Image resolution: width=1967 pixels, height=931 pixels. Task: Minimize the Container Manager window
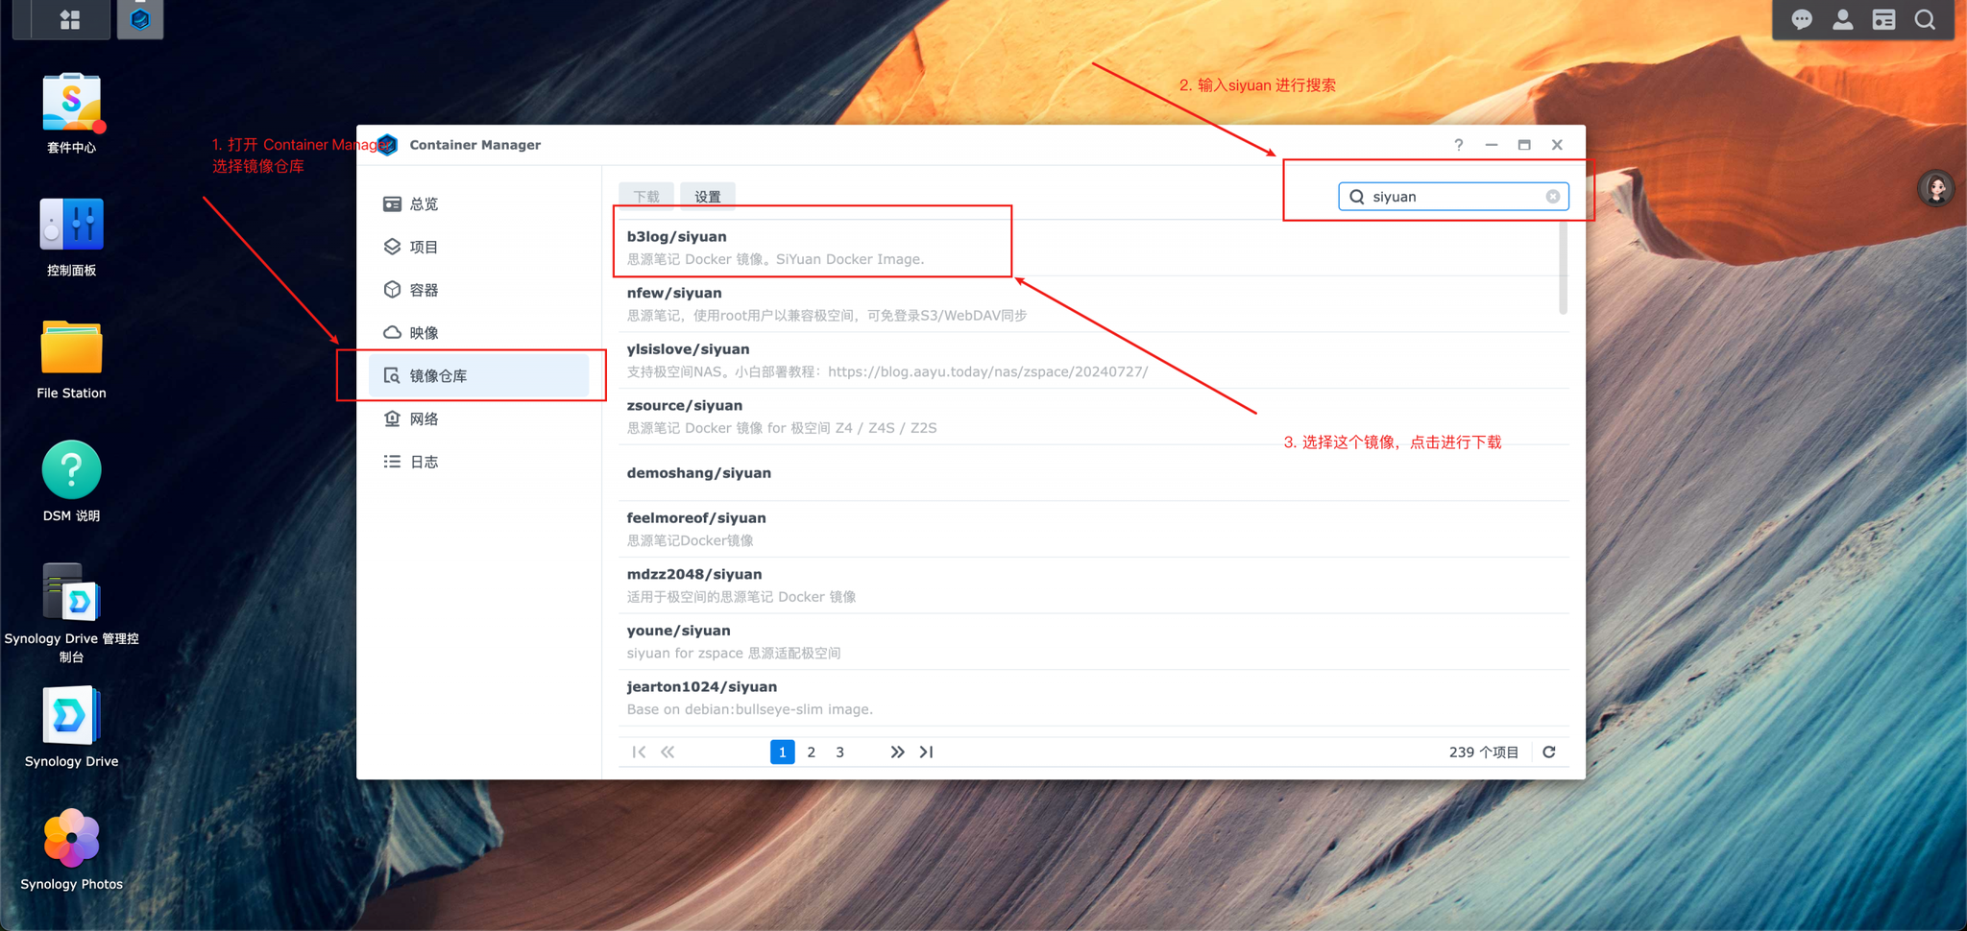point(1492,145)
